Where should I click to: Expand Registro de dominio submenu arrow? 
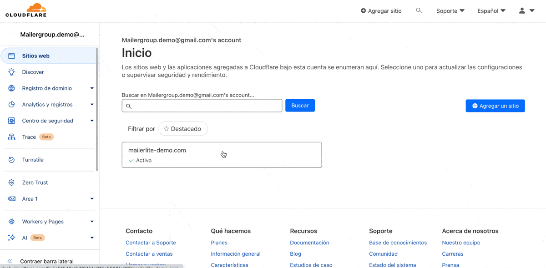pyautogui.click(x=92, y=88)
